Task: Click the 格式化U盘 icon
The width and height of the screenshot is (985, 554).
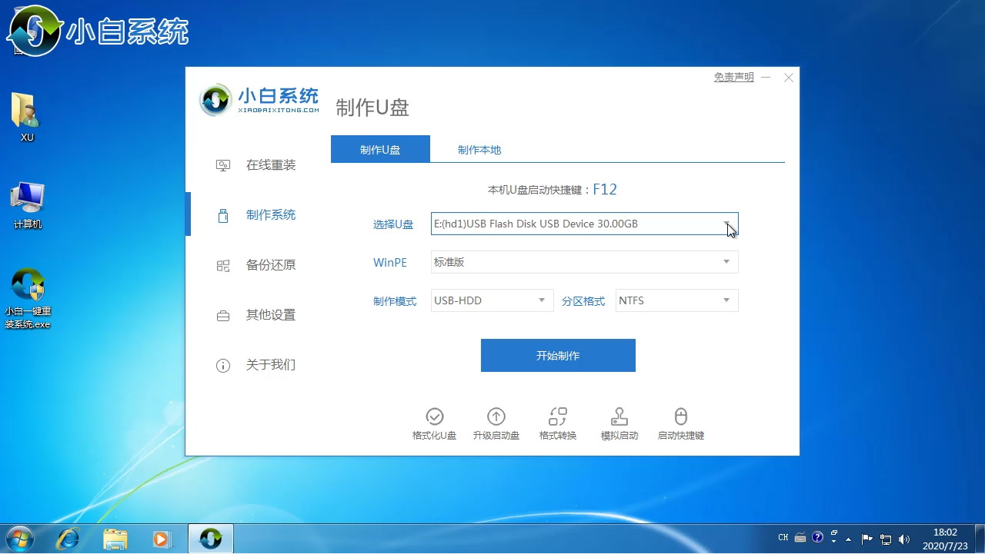Action: click(x=435, y=416)
